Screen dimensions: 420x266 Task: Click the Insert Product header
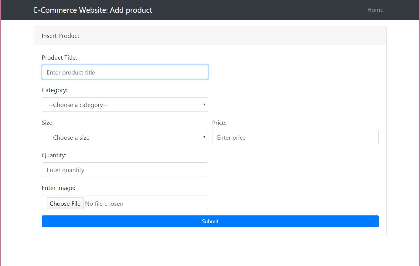click(x=60, y=36)
